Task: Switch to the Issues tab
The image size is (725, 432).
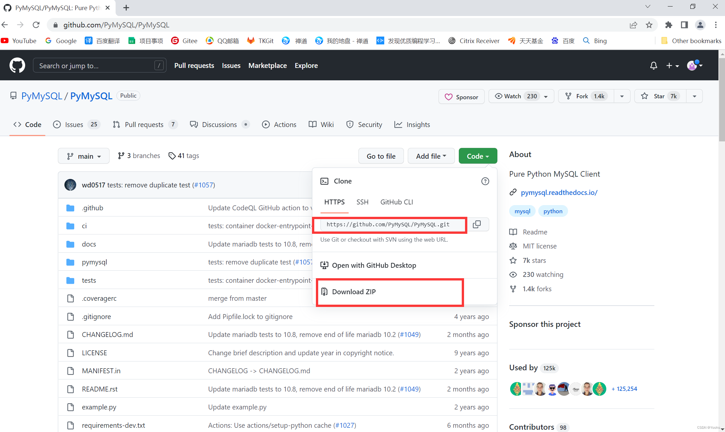Action: click(77, 124)
